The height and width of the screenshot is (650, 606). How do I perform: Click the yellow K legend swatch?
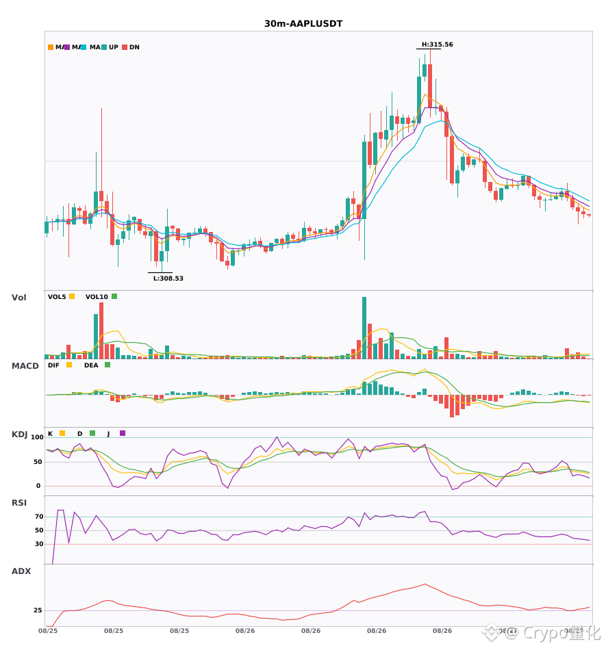62,433
